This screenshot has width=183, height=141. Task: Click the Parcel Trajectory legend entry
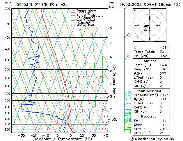(x=87, y=15)
